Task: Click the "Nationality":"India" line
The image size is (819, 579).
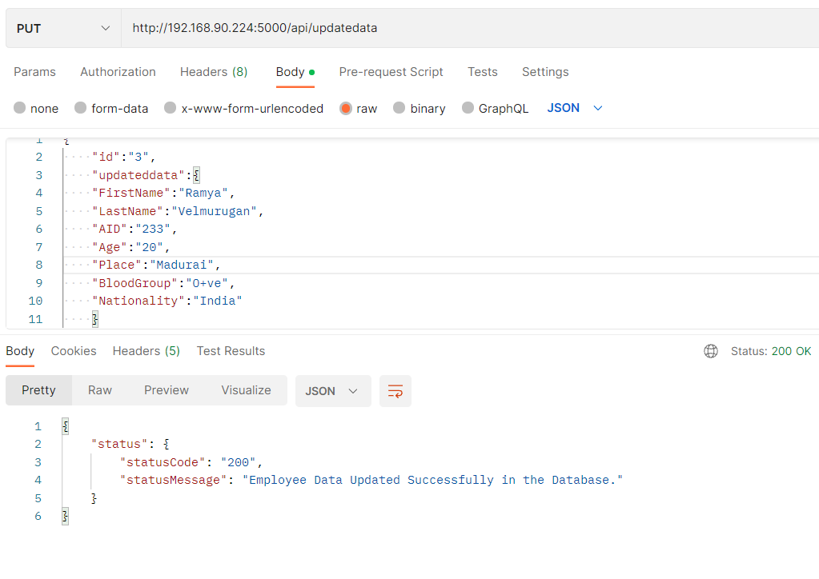Action: coord(167,301)
